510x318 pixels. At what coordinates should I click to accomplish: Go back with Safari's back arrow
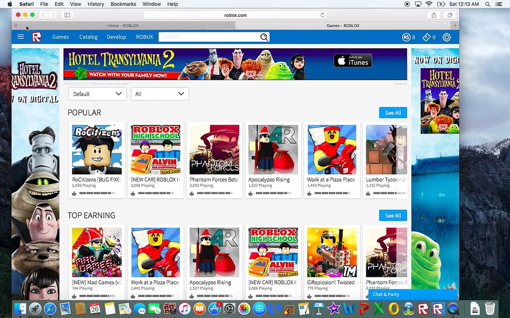(43, 15)
